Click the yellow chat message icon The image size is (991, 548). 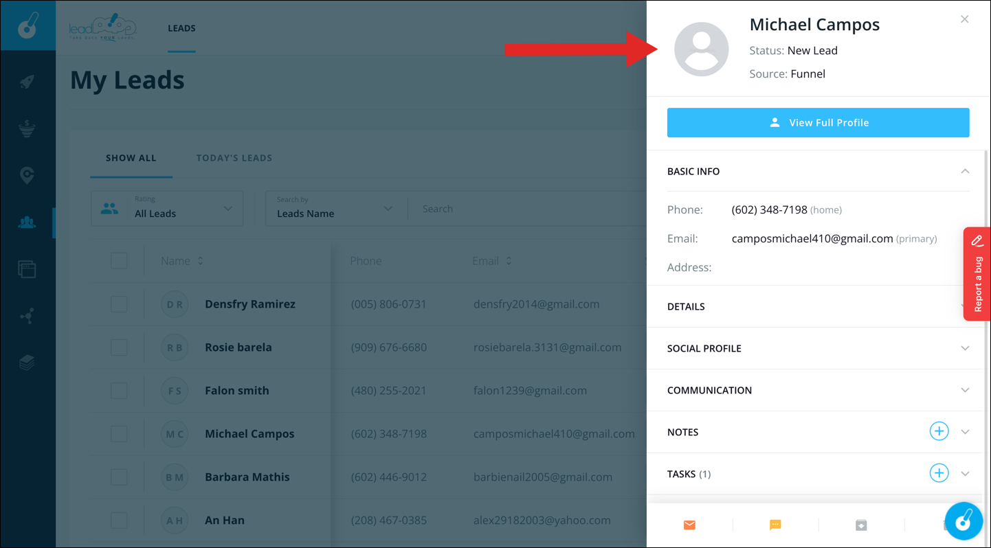(775, 525)
